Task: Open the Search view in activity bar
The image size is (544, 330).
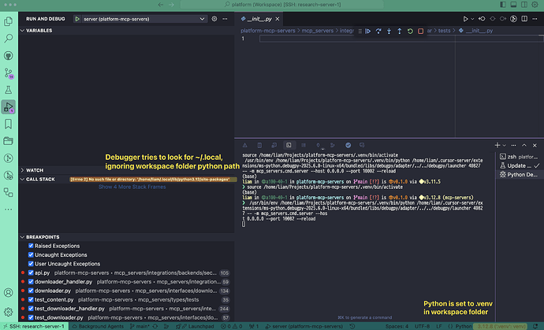Action: [x=9, y=38]
